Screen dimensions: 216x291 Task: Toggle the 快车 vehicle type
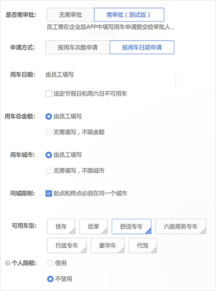coord(61,227)
